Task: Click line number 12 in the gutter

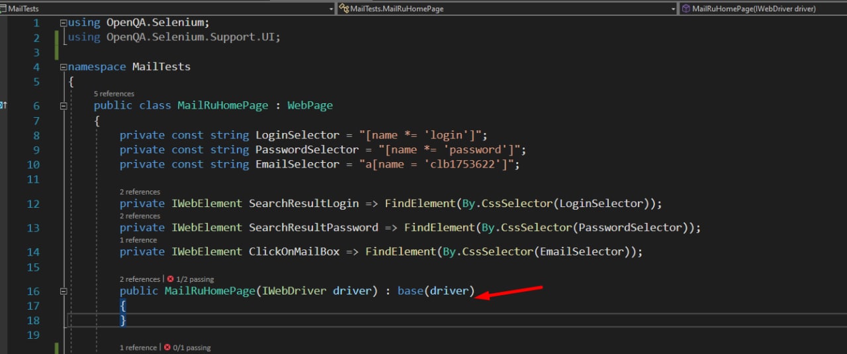Action: point(32,204)
